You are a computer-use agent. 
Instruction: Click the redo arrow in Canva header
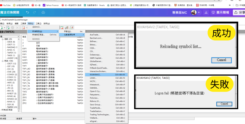[35, 12]
